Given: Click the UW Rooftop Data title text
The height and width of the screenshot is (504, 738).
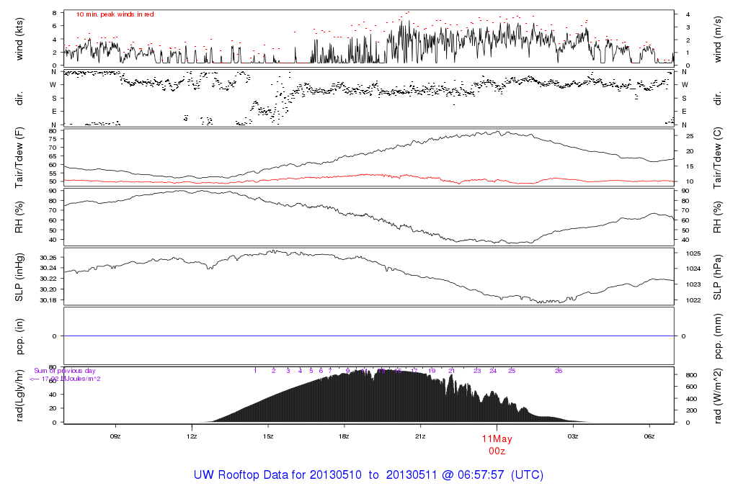Looking at the screenshot, I should click(x=368, y=475).
